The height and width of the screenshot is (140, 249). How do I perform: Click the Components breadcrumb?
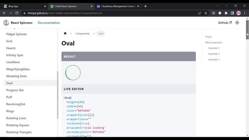pyautogui.click(x=82, y=33)
